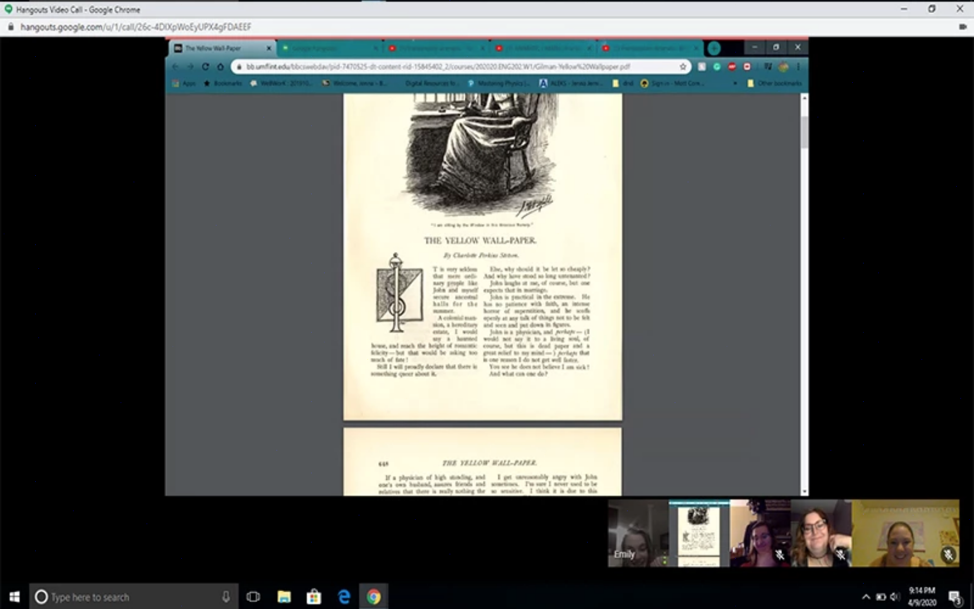Click the PDF viewer's vertical scrollbar thumb
The image size is (974, 609).
804,131
